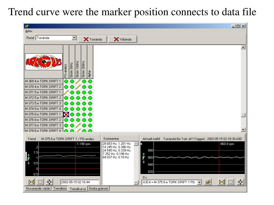The height and width of the screenshot is (205, 274).
Task: Click the Torrända button with red X
Action: (93, 39)
